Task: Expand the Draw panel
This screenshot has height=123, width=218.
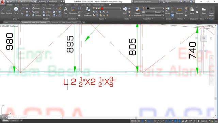Action: (16, 19)
